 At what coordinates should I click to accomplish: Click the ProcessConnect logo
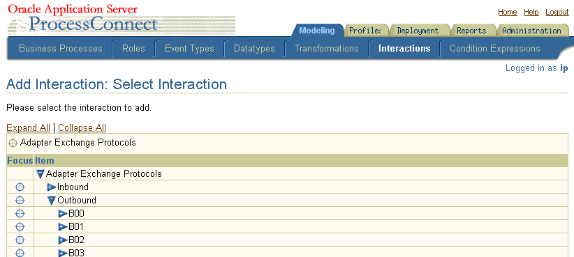click(94, 24)
